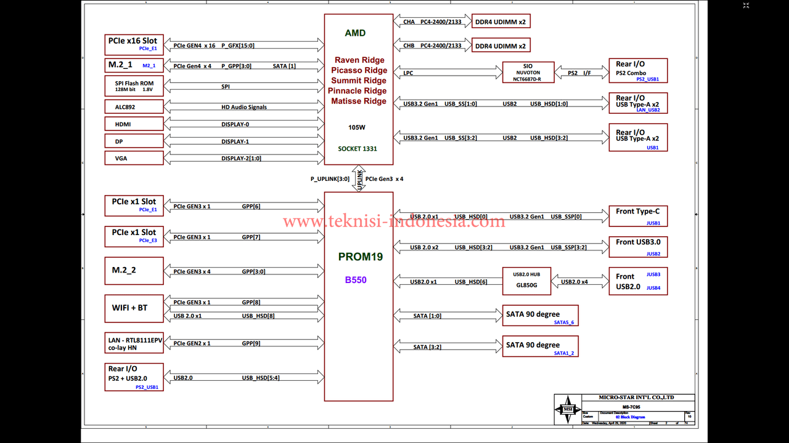
Task: Click the MSI logo in the title block
Action: 568,409
